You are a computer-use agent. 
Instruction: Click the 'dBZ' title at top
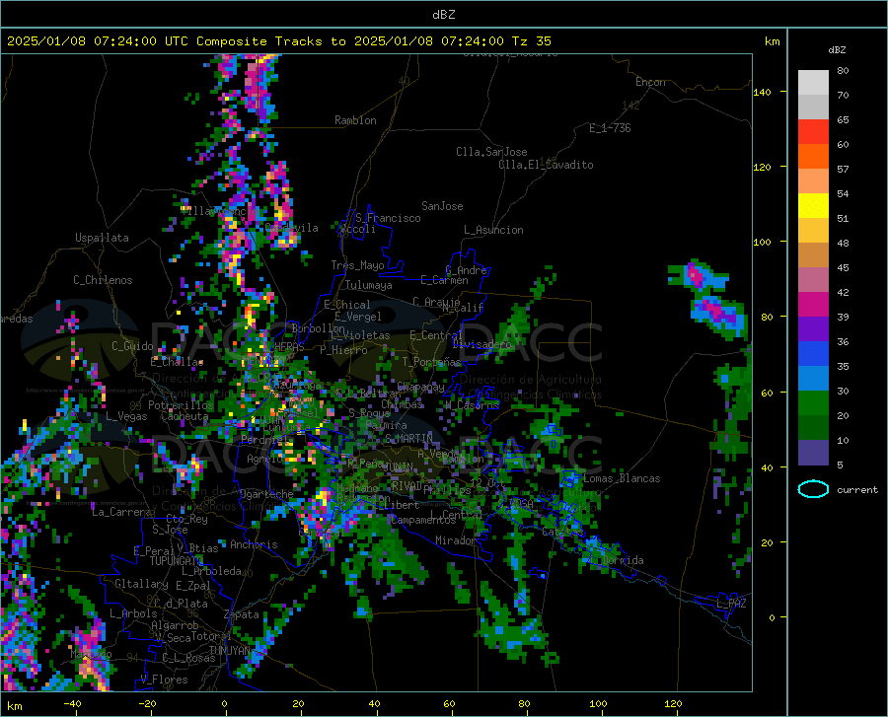pyautogui.click(x=443, y=15)
